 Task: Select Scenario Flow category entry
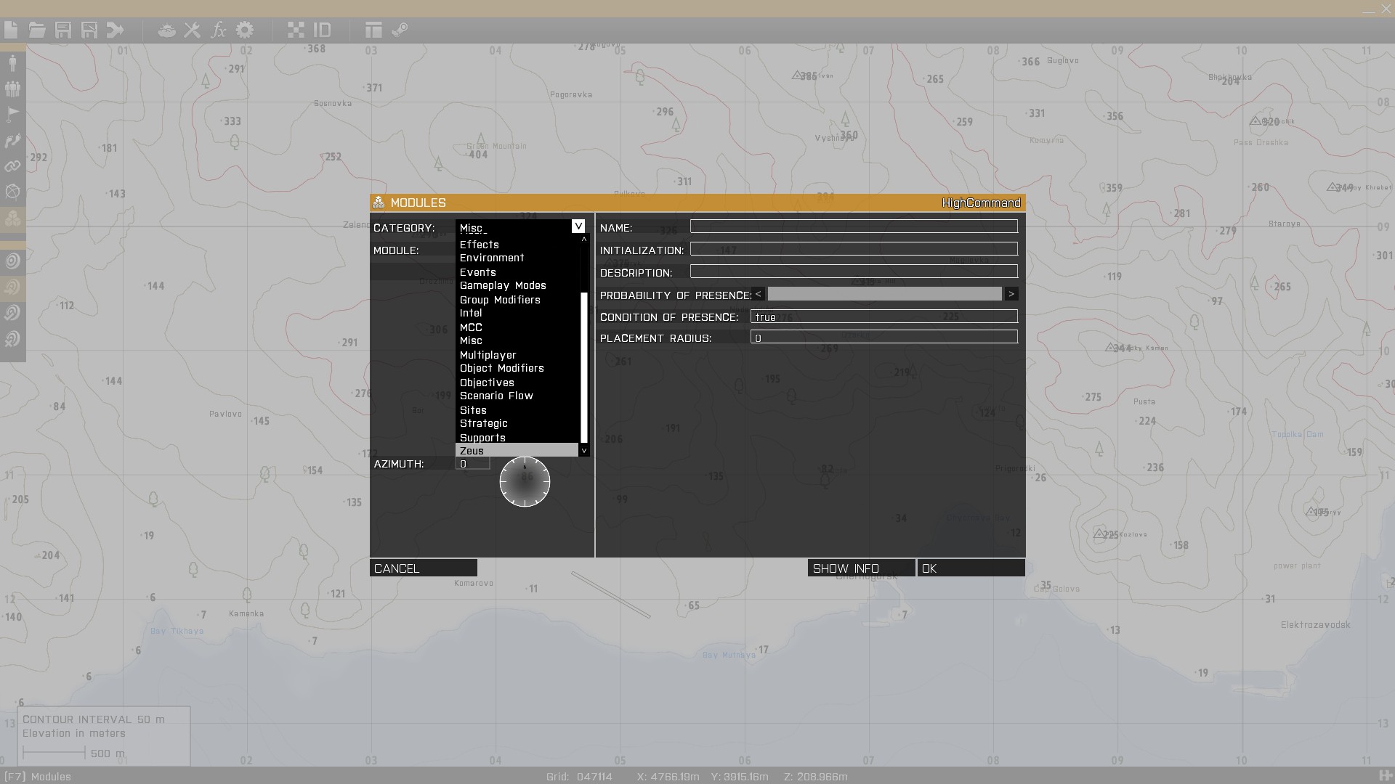coord(496,396)
